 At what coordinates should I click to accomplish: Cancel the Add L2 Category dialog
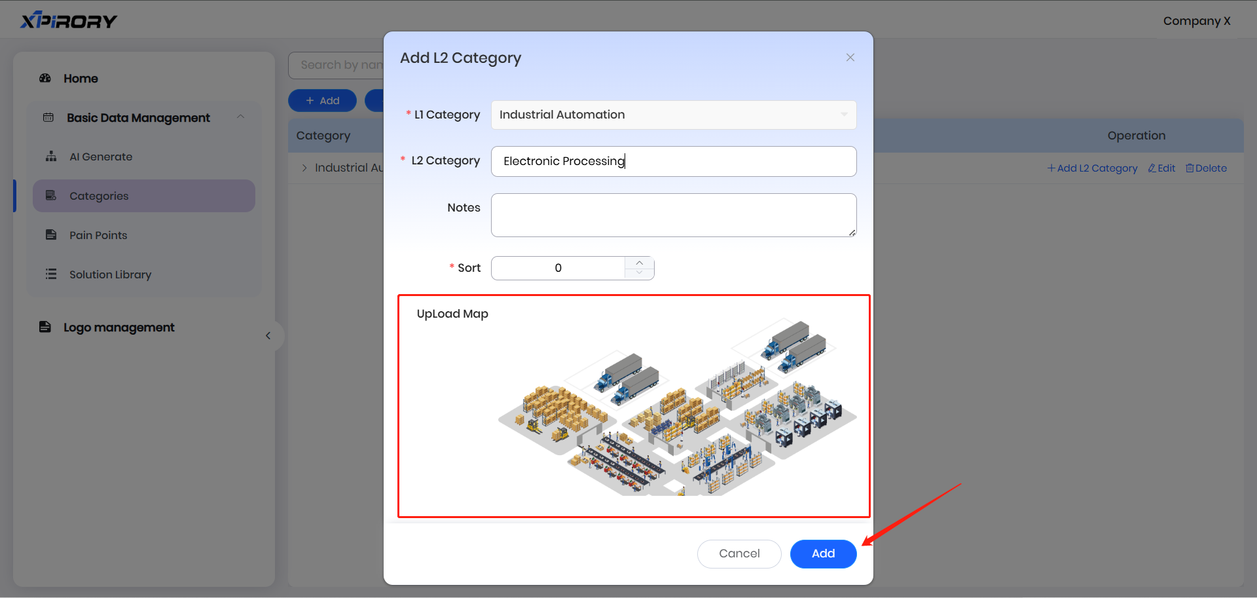(739, 554)
